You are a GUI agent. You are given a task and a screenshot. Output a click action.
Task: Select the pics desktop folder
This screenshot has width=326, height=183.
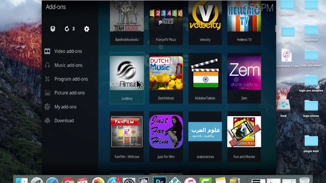288,34
